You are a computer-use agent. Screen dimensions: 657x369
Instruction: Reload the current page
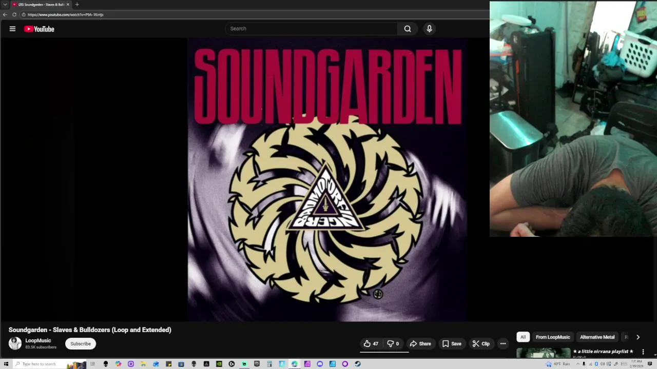(14, 14)
